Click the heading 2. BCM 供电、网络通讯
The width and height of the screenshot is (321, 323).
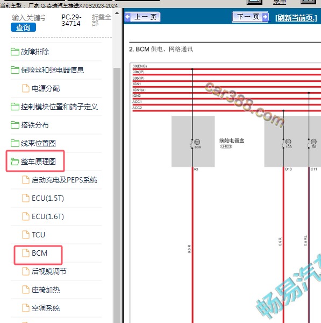161,49
